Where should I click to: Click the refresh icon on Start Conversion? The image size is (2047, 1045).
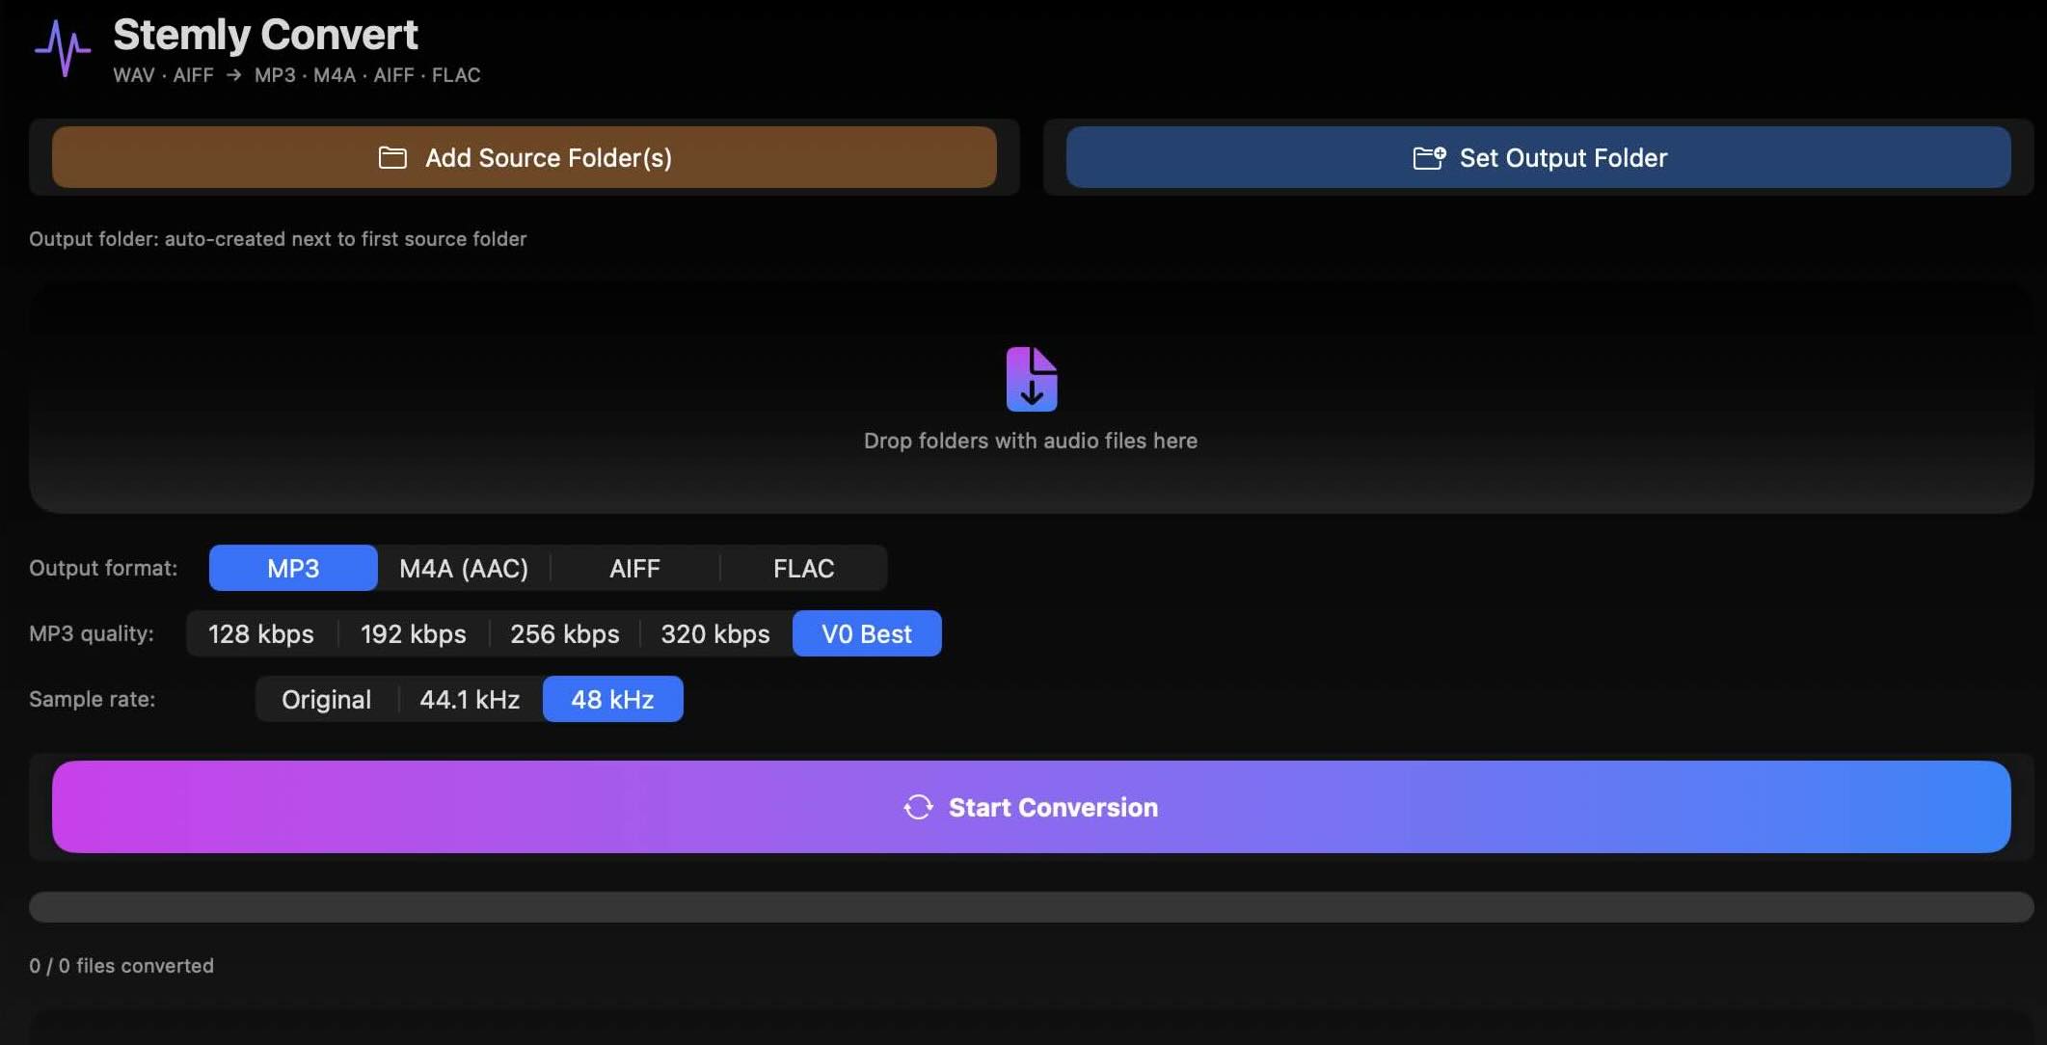point(917,807)
